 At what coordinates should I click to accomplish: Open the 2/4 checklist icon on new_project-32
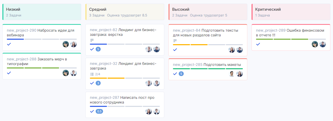tap(92, 74)
